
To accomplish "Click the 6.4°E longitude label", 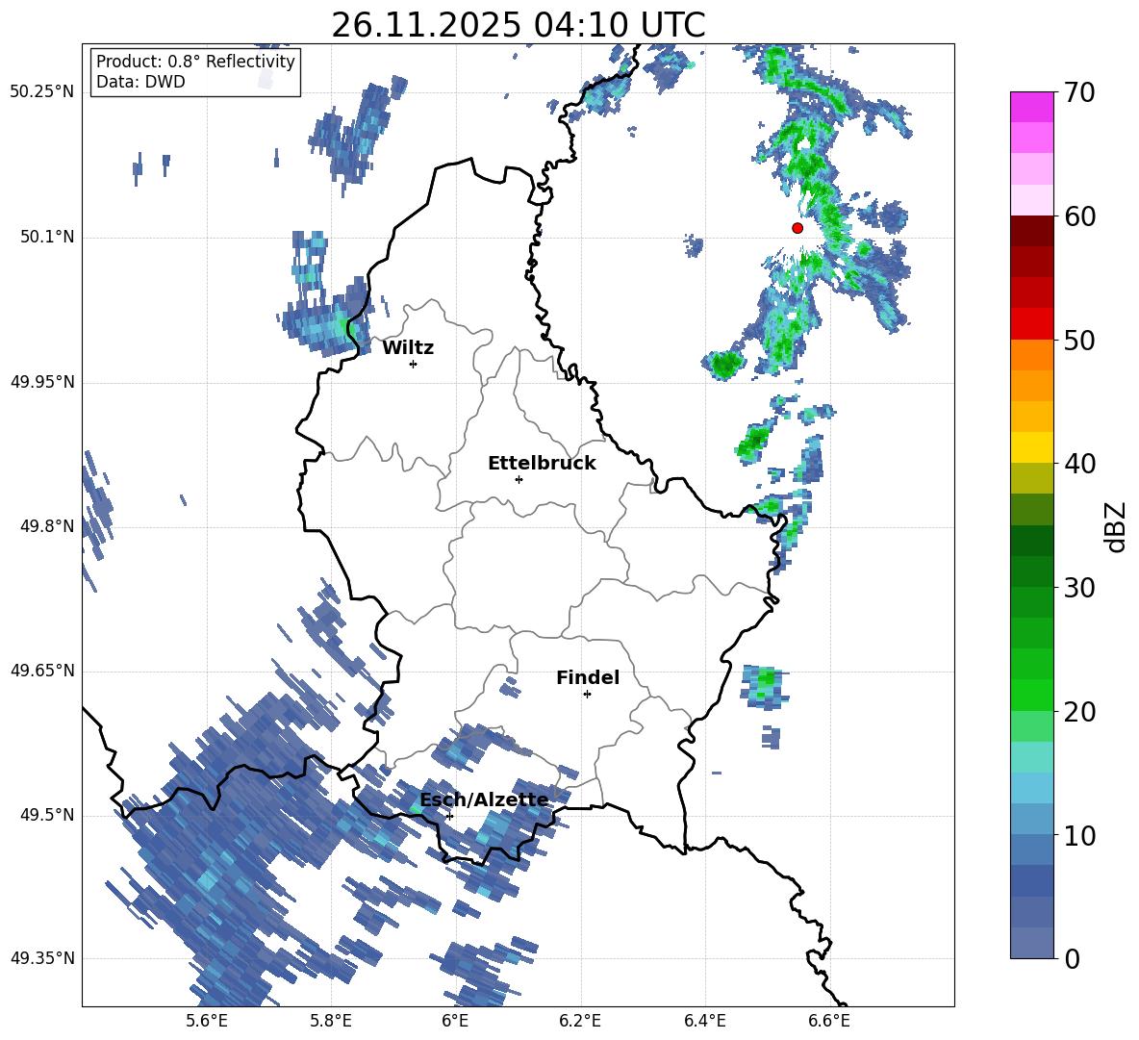I will [704, 1021].
